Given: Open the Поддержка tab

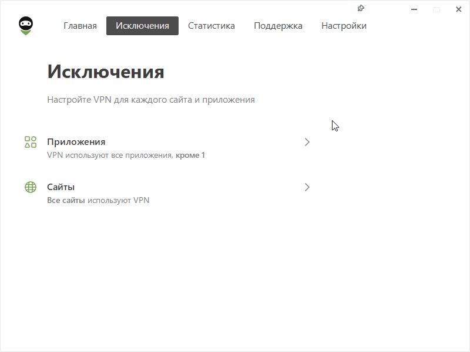Looking at the screenshot, I should click(277, 25).
